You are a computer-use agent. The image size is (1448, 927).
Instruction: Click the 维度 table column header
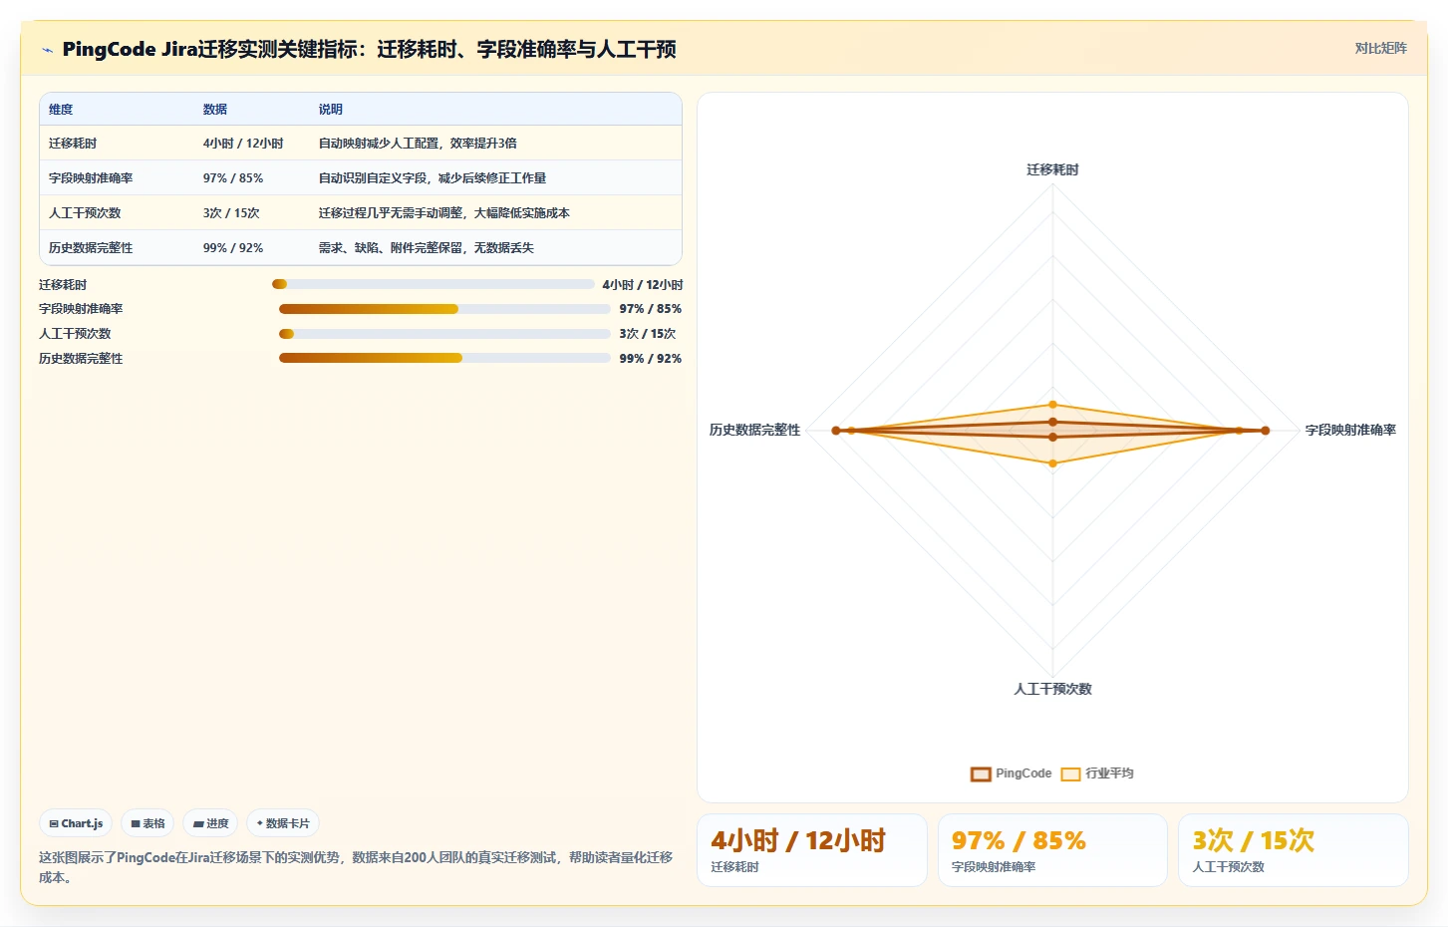(x=61, y=110)
